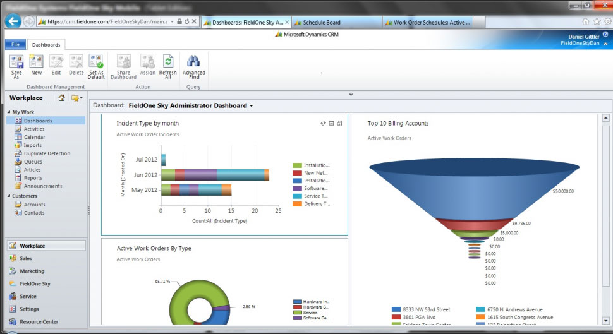Image resolution: width=613 pixels, height=334 pixels.
Task: Collapse the My Work group
Action: (x=9, y=112)
